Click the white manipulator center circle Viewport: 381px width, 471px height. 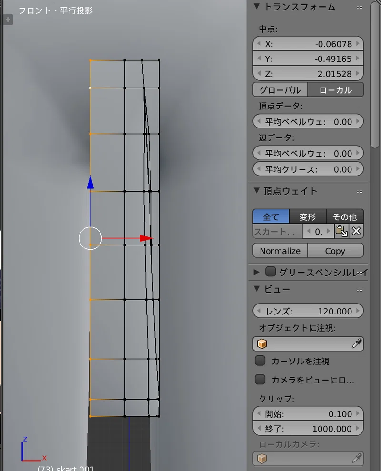coord(90,238)
